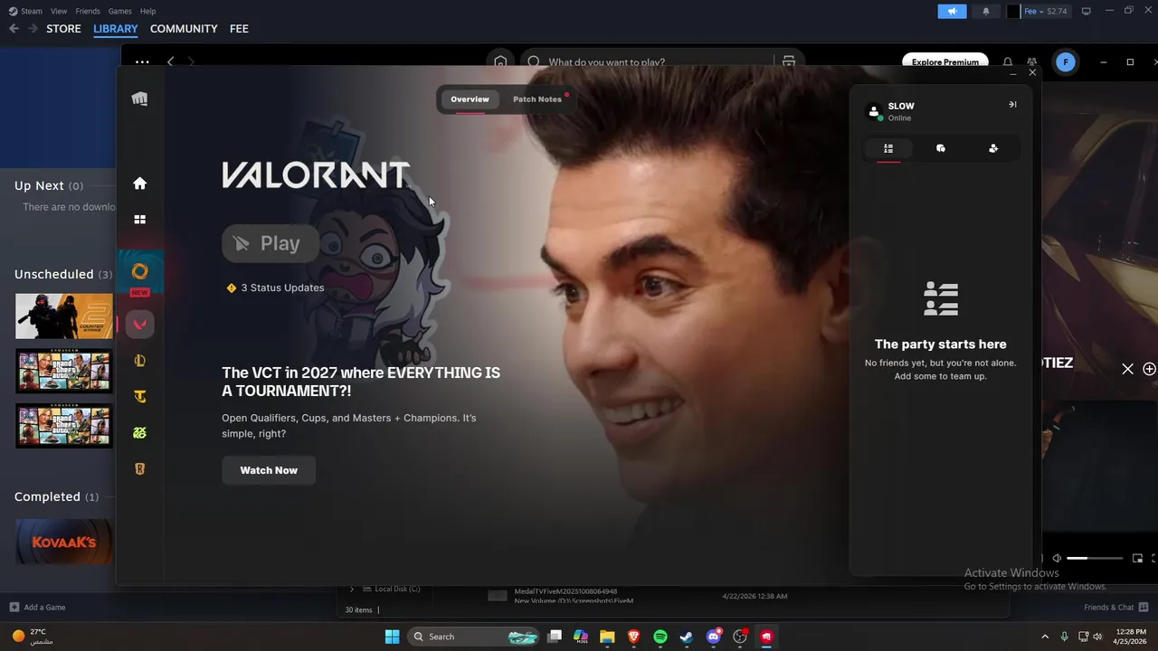
Task: Select the chat messages tab icon
Action: tap(941, 148)
